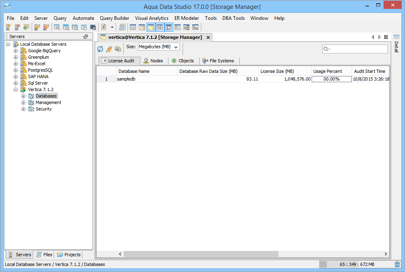The image size is (405, 272).
Task: Click the Register Server toolbar icon
Action: click(8, 27)
